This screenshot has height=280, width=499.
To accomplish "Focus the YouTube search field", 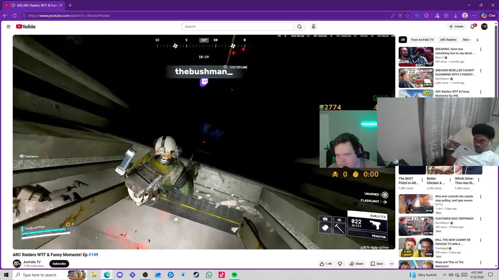I will click(x=237, y=26).
